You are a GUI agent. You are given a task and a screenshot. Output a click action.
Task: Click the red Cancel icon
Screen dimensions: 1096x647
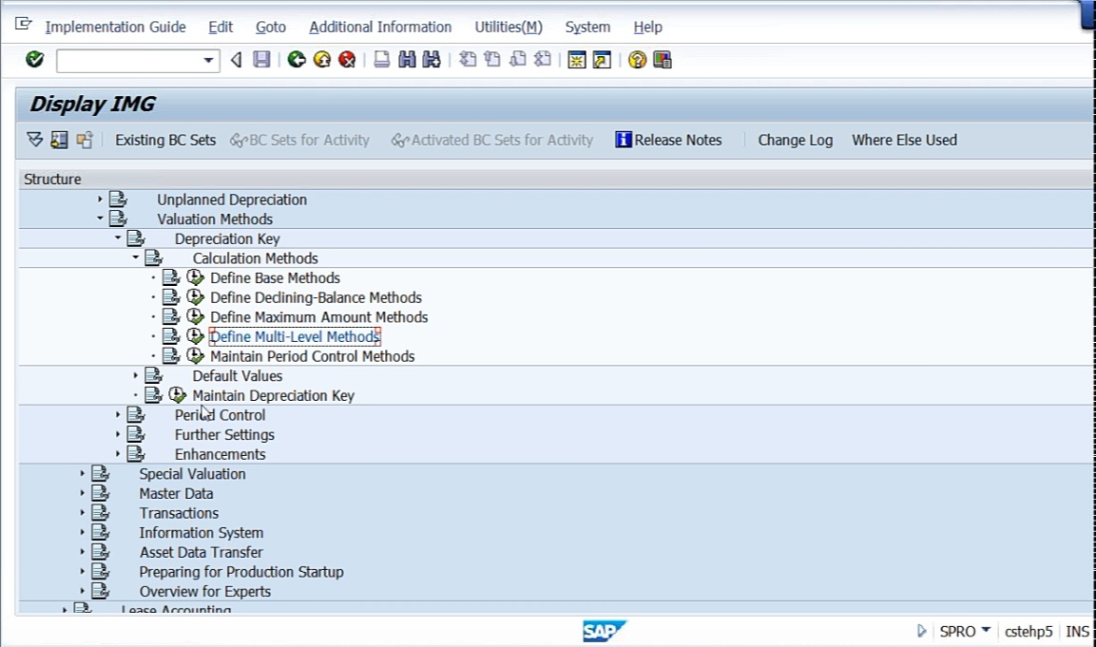tap(347, 60)
